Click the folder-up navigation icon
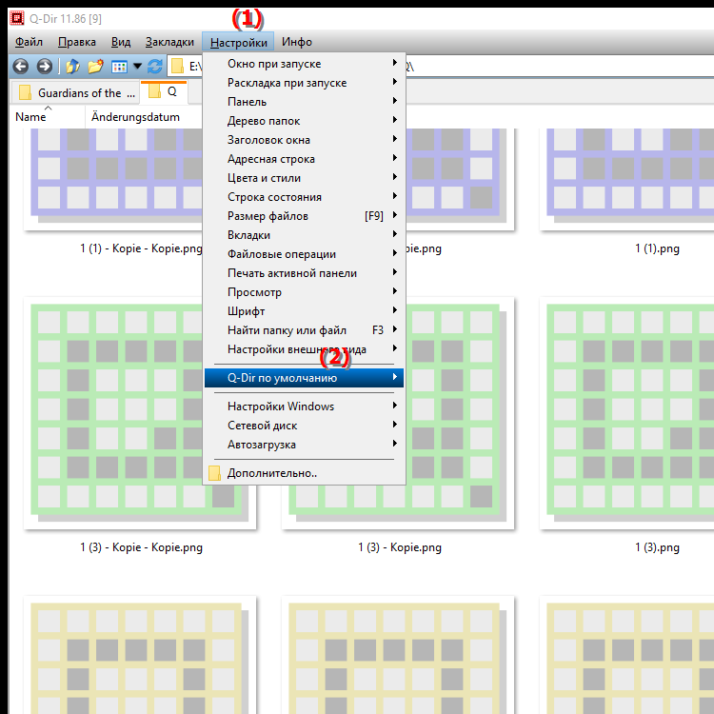The width and height of the screenshot is (714, 714). [73, 67]
